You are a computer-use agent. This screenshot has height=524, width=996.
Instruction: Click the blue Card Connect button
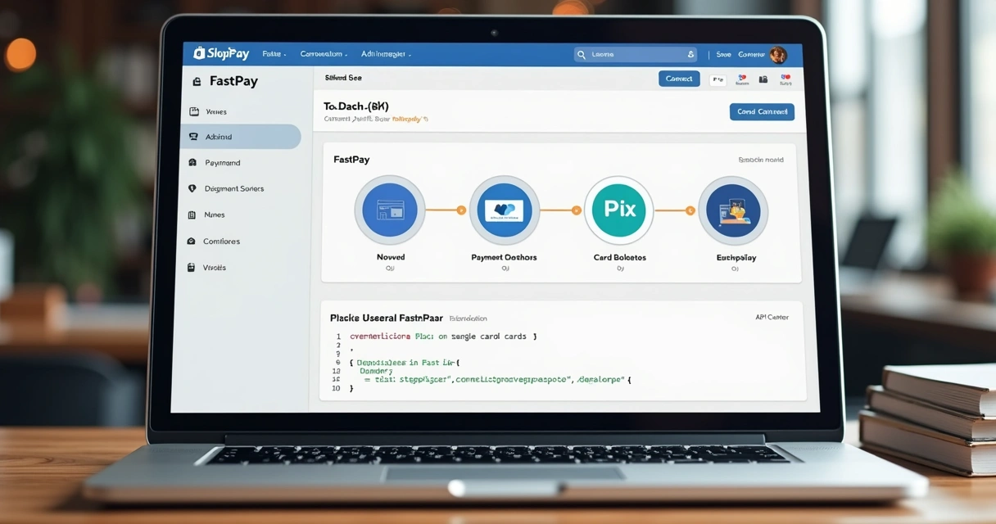762,111
